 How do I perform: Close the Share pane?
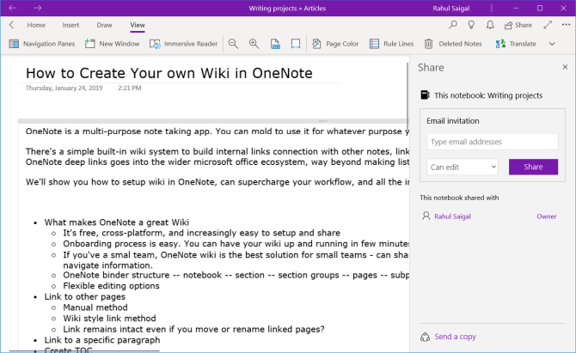(x=564, y=66)
